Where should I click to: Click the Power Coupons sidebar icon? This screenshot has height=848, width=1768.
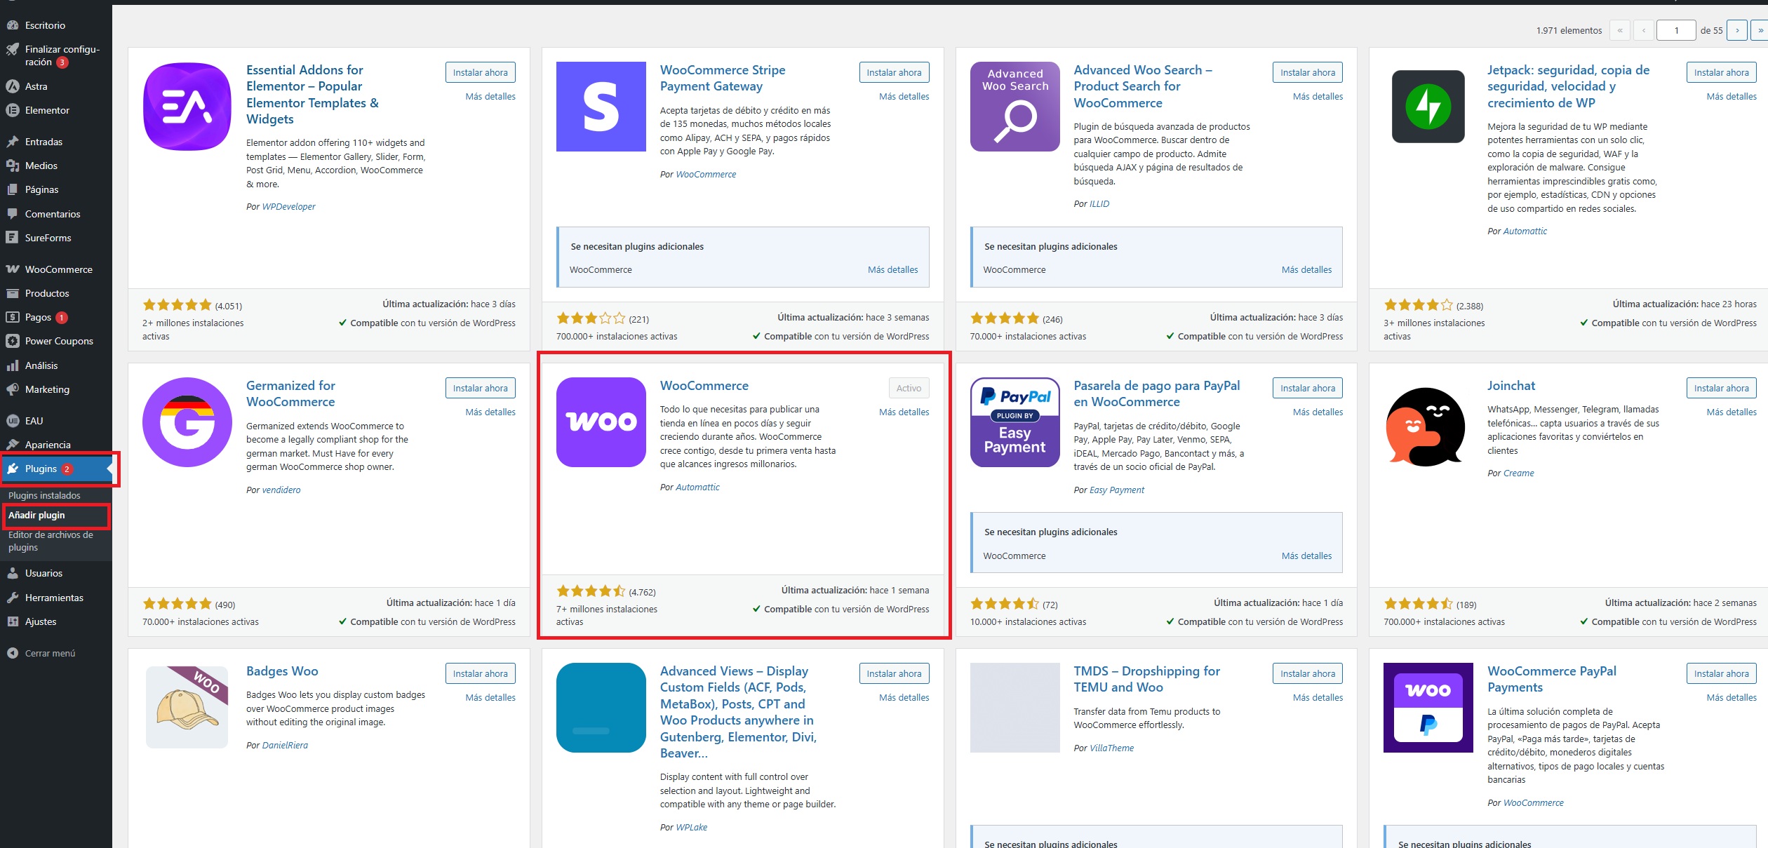pos(12,341)
